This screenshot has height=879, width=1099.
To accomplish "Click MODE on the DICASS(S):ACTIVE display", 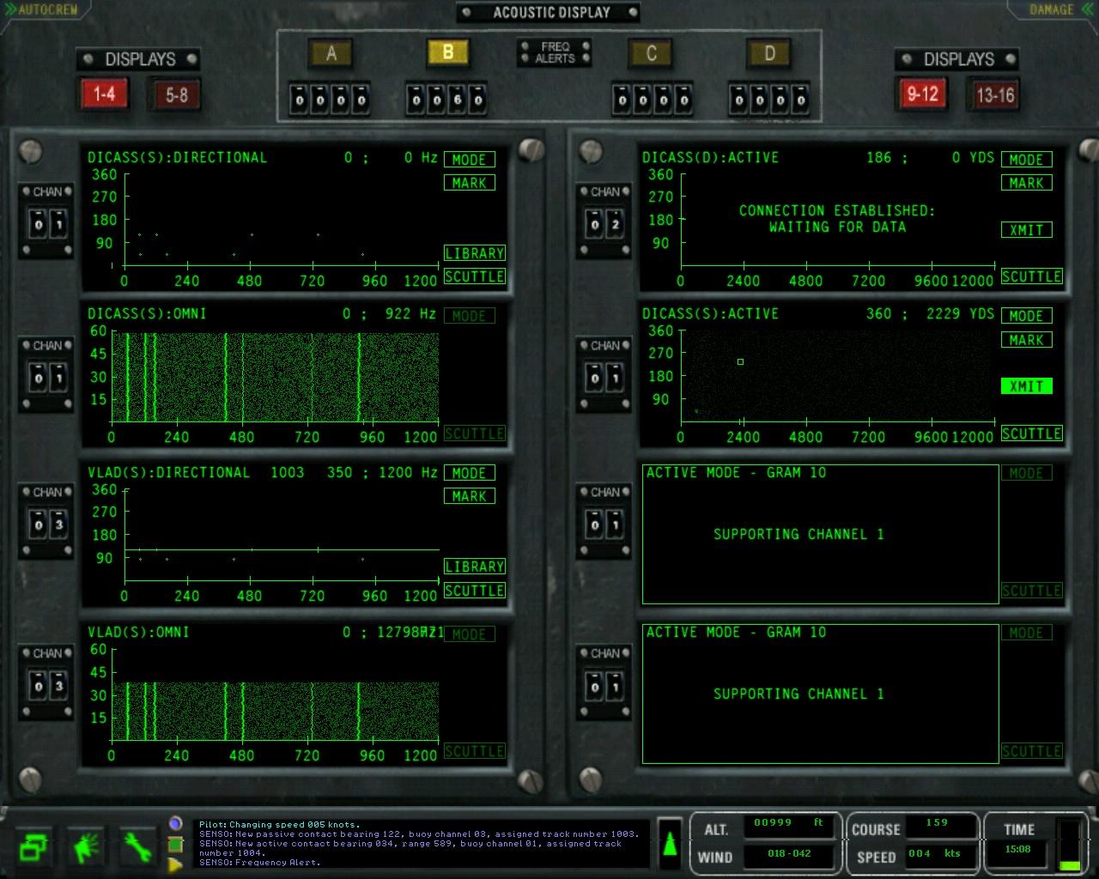I will point(1027,316).
